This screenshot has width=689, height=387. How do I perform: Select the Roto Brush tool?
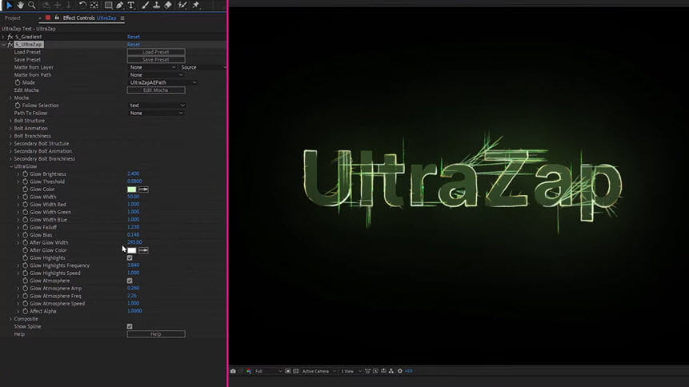tap(182, 5)
